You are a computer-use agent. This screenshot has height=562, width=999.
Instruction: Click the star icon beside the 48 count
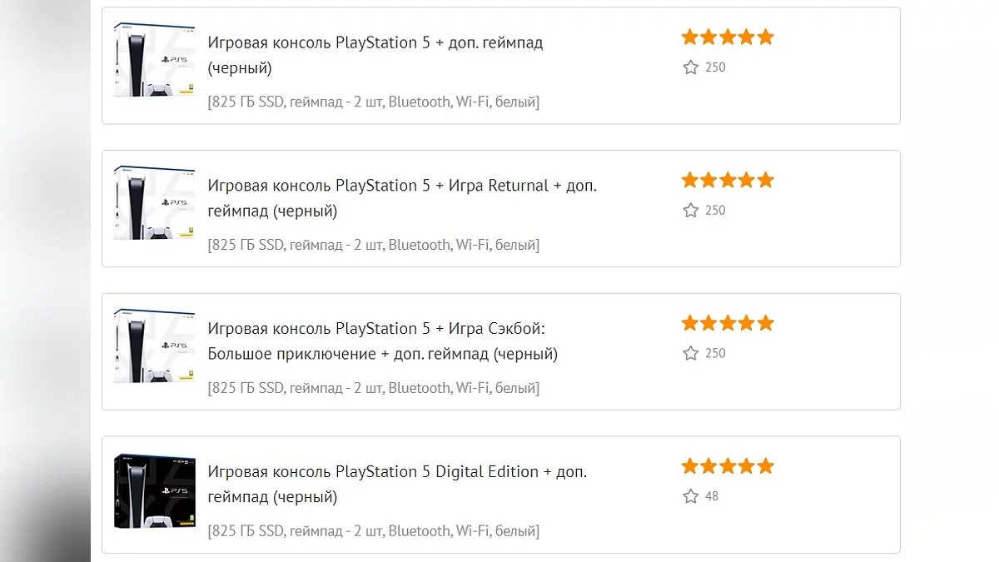(x=690, y=497)
